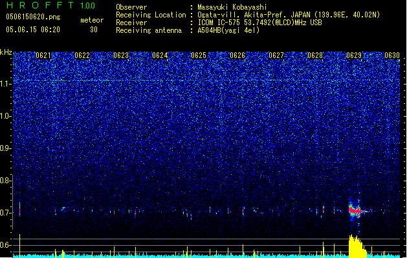Click the observer name Masayuki Kobayashi
The height and width of the screenshot is (258, 407).
(232, 7)
